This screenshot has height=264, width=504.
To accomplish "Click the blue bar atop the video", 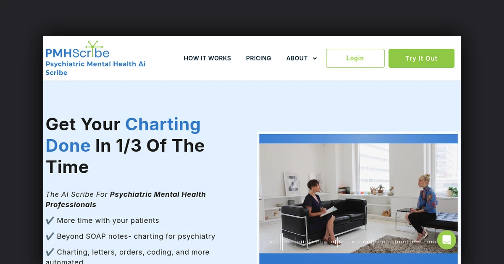I will tap(358, 139).
